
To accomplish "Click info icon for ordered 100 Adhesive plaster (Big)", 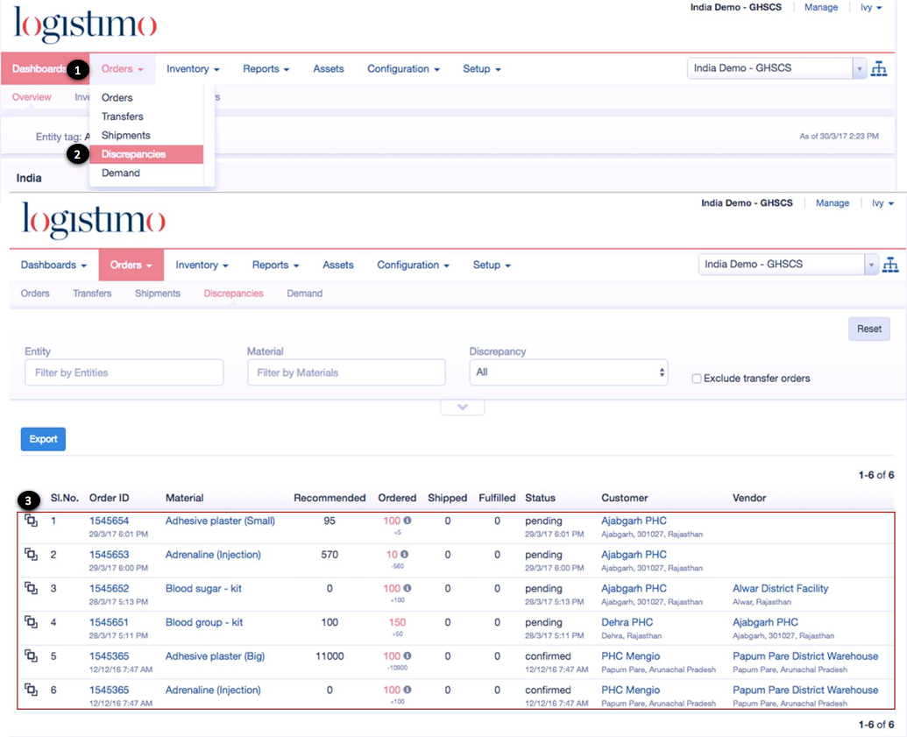I will (407, 656).
